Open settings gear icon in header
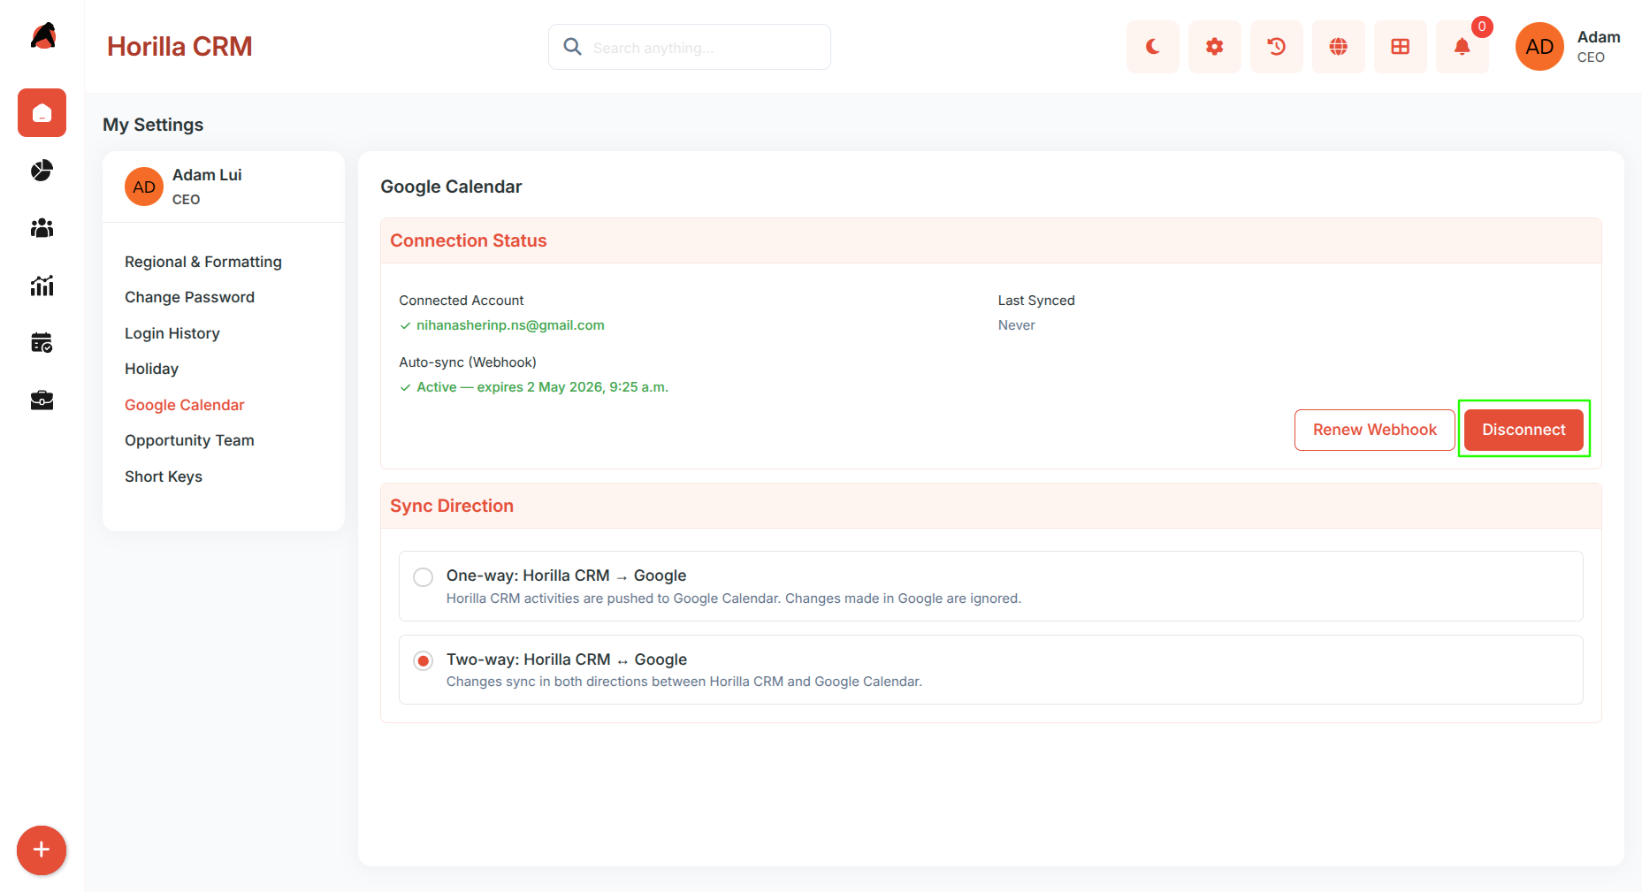Image resolution: width=1642 pixels, height=892 pixels. coord(1215,47)
